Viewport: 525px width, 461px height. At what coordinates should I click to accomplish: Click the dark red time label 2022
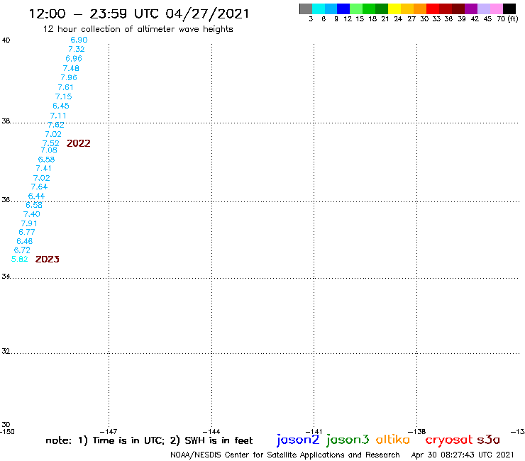(x=78, y=143)
